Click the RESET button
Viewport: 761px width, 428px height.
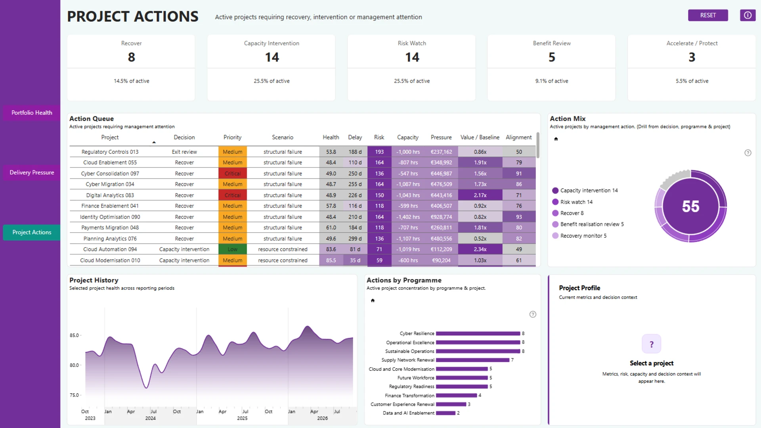pos(708,15)
